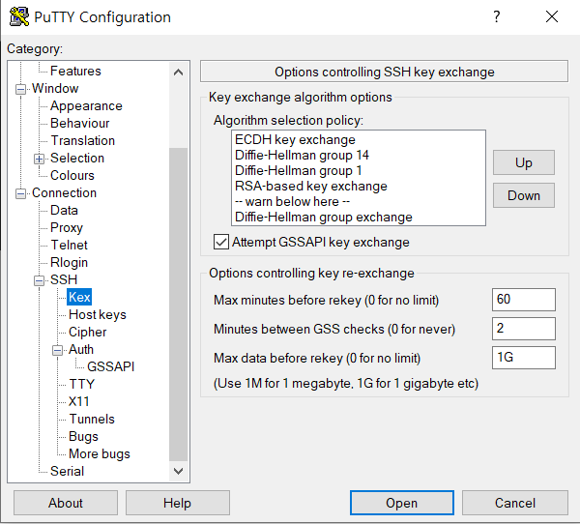This screenshot has height=524, width=580.
Task: Click category scrollbar up arrow
Action: click(178, 73)
